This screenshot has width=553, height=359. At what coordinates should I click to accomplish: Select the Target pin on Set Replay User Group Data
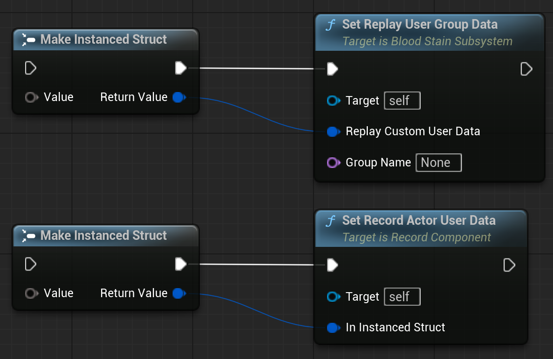[x=334, y=101]
